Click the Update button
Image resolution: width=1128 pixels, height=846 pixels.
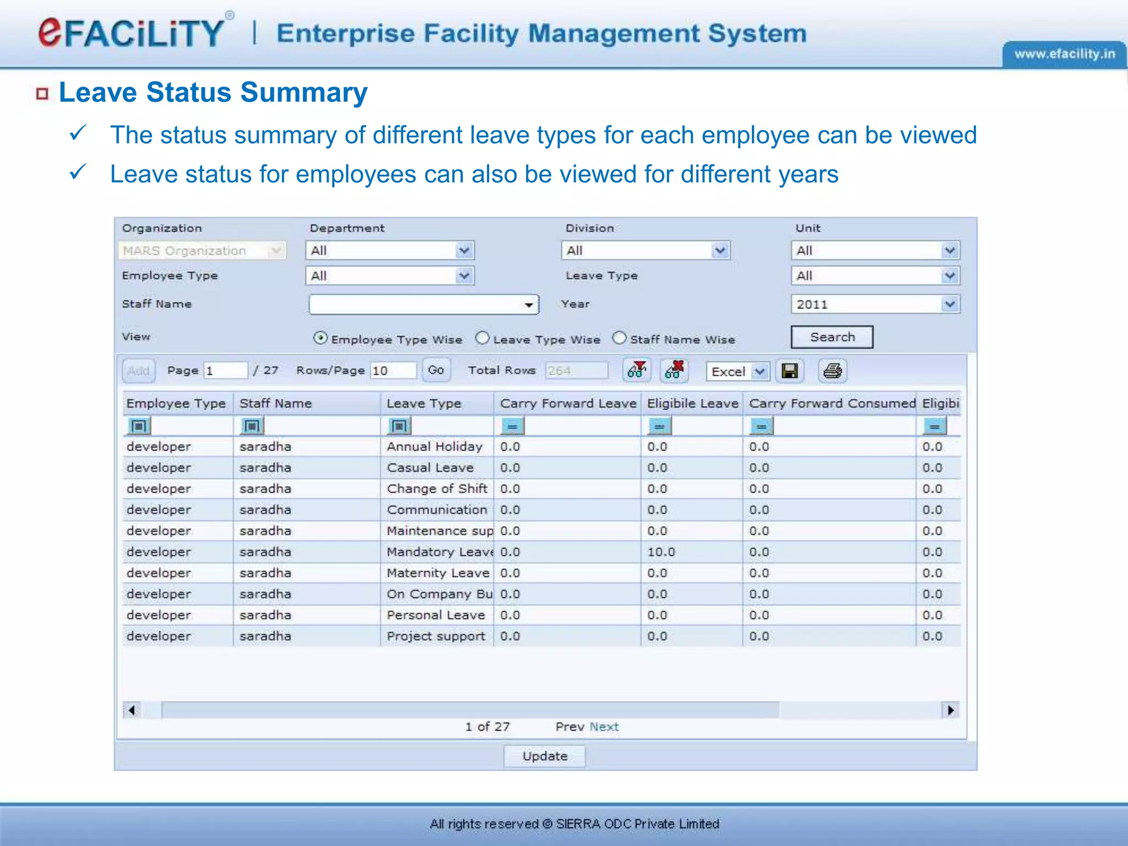click(x=545, y=756)
